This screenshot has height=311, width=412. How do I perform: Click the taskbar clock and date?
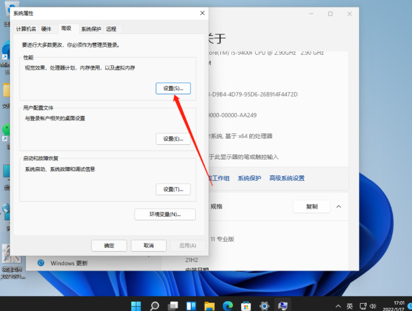[394, 306]
